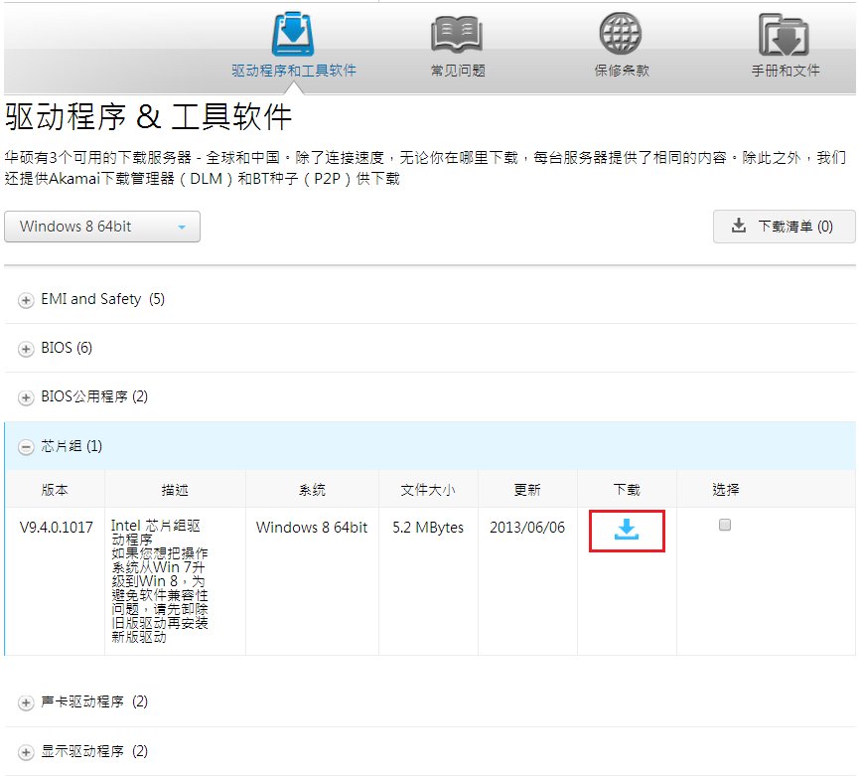Click the 描述 column header
Image resolution: width=860 pixels, height=776 pixels.
pos(175,490)
